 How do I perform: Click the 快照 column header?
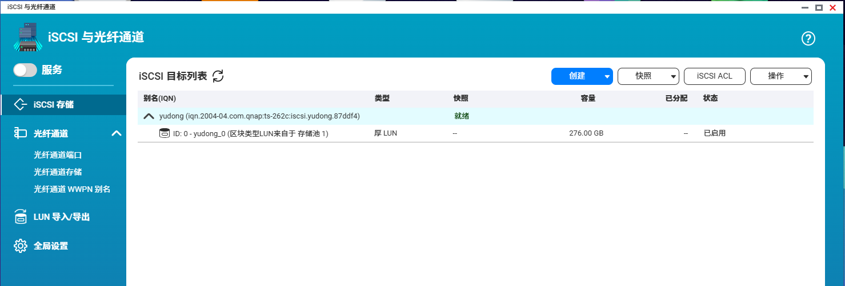pyautogui.click(x=460, y=98)
